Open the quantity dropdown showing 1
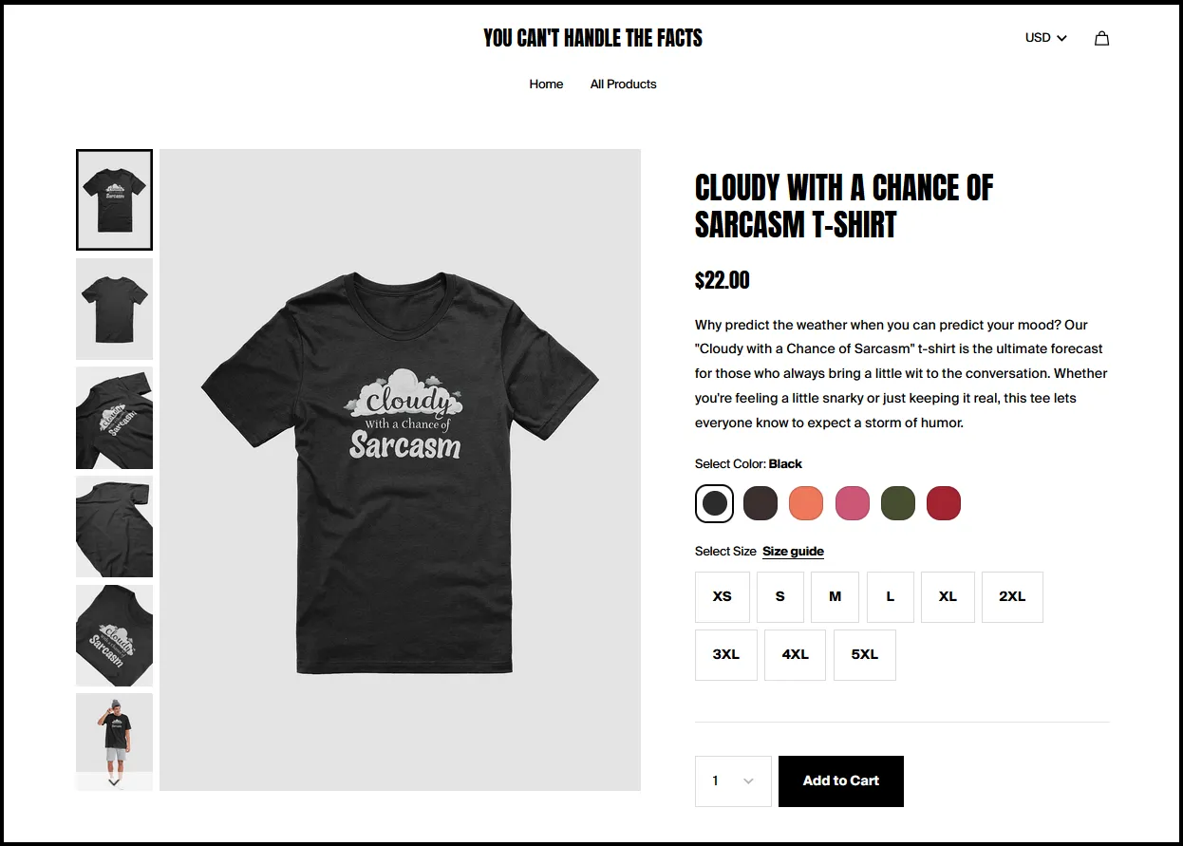Viewport: 1183px width, 846px height. tap(733, 781)
